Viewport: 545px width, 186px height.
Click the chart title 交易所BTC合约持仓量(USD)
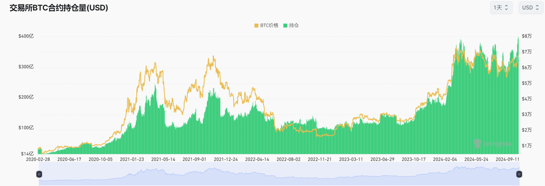tap(59, 8)
